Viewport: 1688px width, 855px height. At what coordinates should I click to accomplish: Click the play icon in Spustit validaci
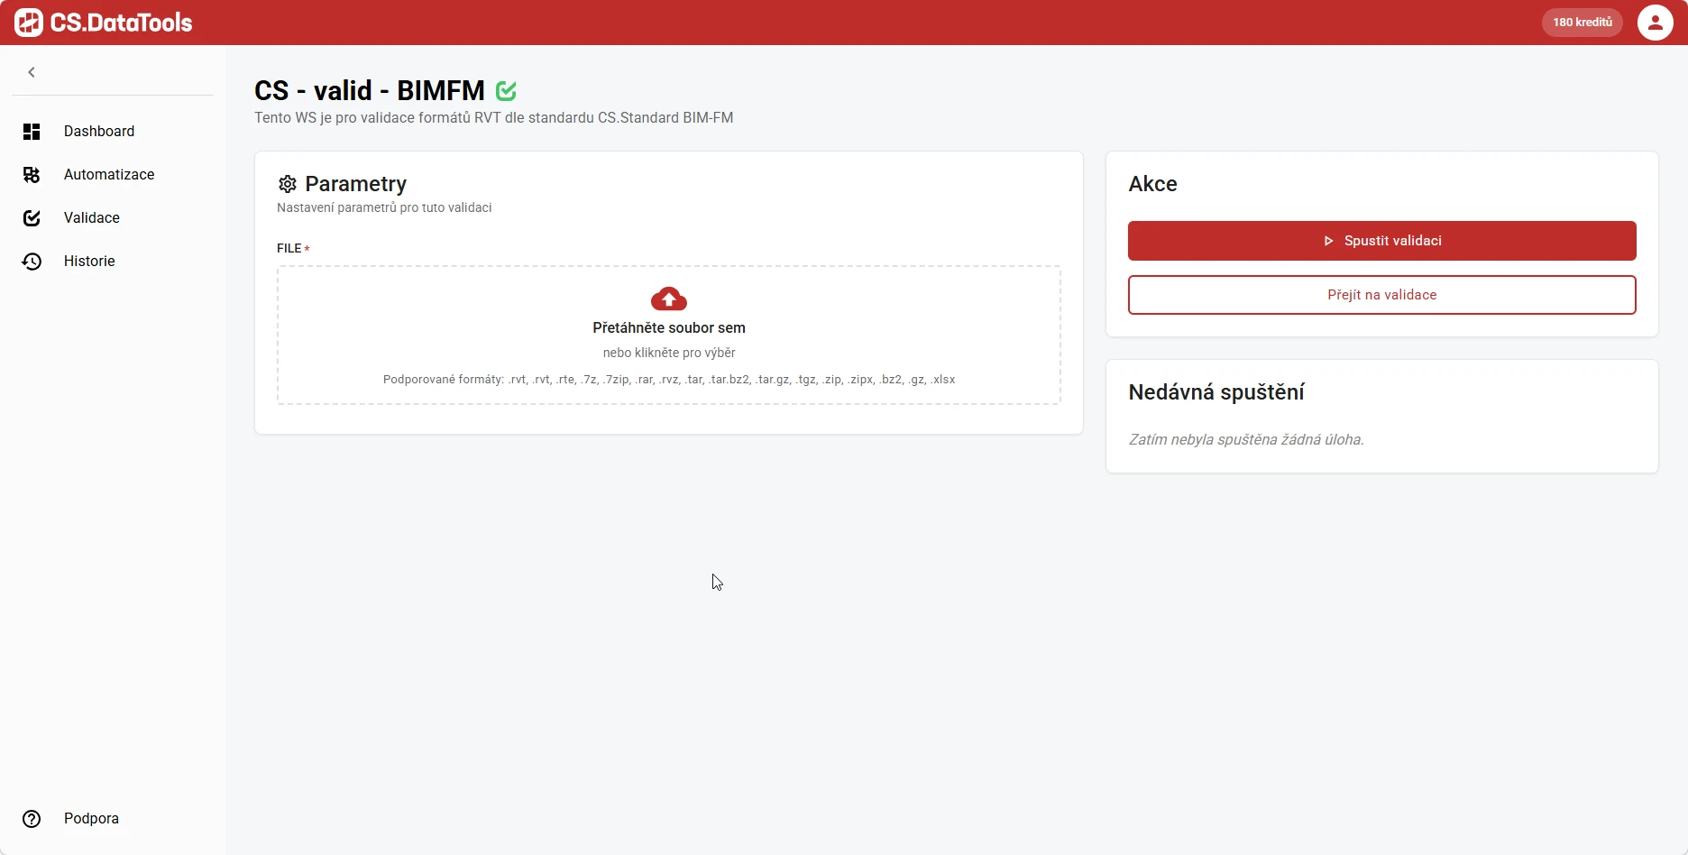(1328, 241)
